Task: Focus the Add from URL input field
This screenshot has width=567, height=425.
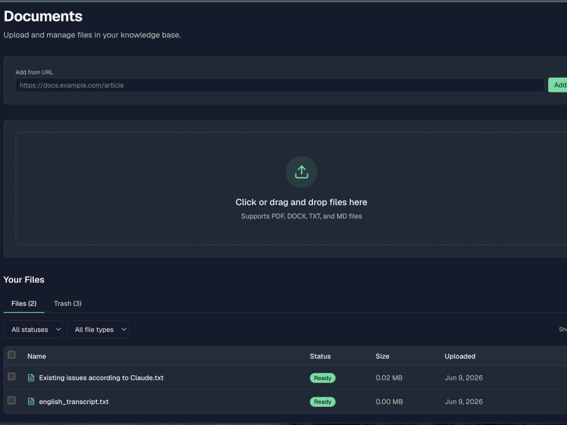Action: point(280,86)
